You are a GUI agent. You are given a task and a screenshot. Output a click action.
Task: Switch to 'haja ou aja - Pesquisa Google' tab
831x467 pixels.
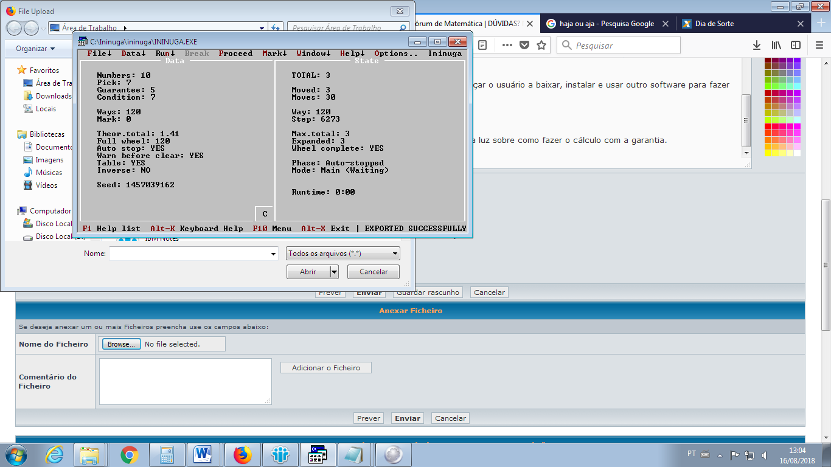tap(607, 24)
